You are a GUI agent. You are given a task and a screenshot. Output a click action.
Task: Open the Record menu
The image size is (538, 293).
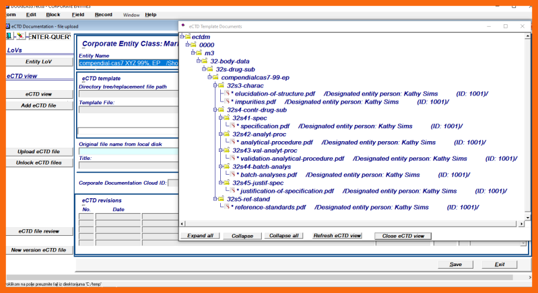[x=103, y=15]
